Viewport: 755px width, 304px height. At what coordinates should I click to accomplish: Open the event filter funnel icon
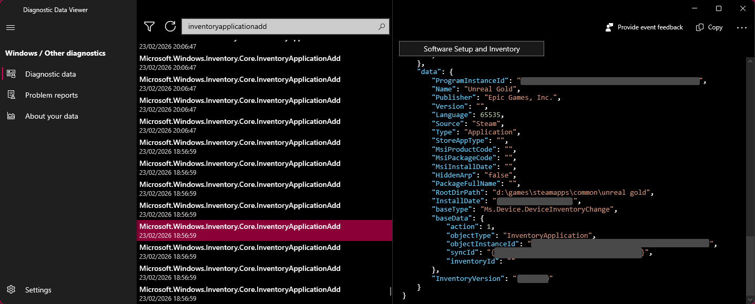149,26
